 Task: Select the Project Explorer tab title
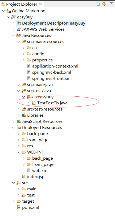point(22,4)
